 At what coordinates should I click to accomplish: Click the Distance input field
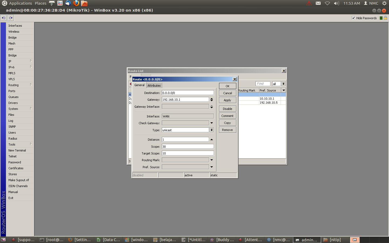coord(185,140)
